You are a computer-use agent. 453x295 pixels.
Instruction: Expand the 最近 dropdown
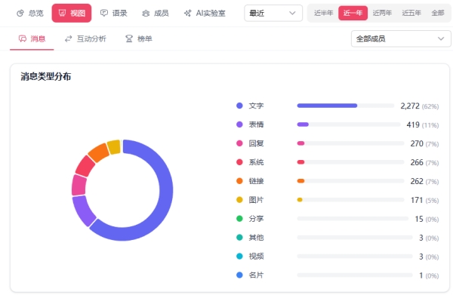[273, 13]
